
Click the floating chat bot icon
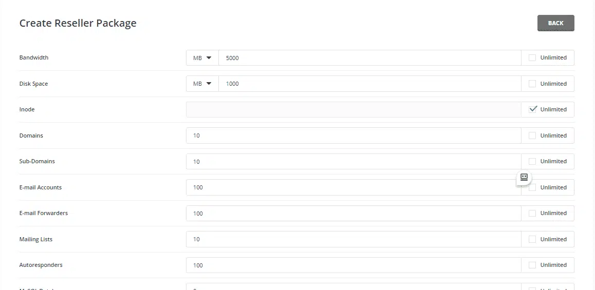pos(524,178)
